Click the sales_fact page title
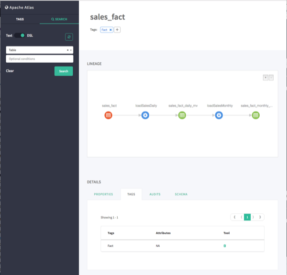 (x=108, y=17)
